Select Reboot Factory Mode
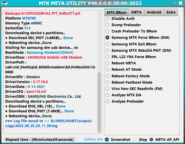This screenshot has width=185, height=144. [128, 76]
